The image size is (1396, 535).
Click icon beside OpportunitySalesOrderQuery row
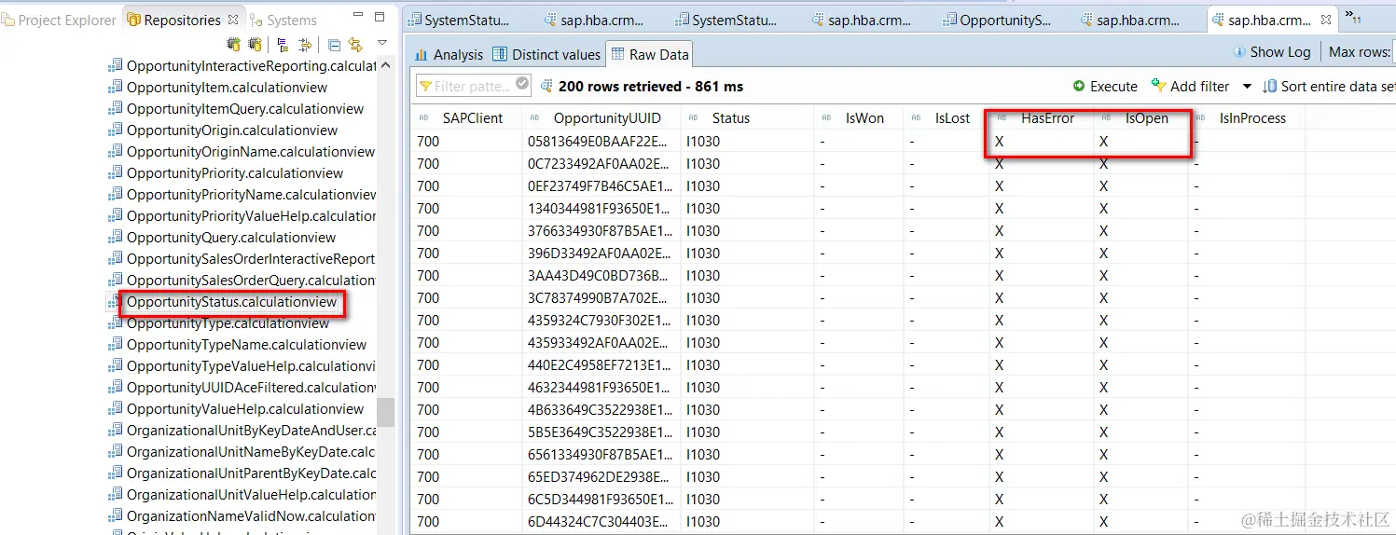[116, 280]
